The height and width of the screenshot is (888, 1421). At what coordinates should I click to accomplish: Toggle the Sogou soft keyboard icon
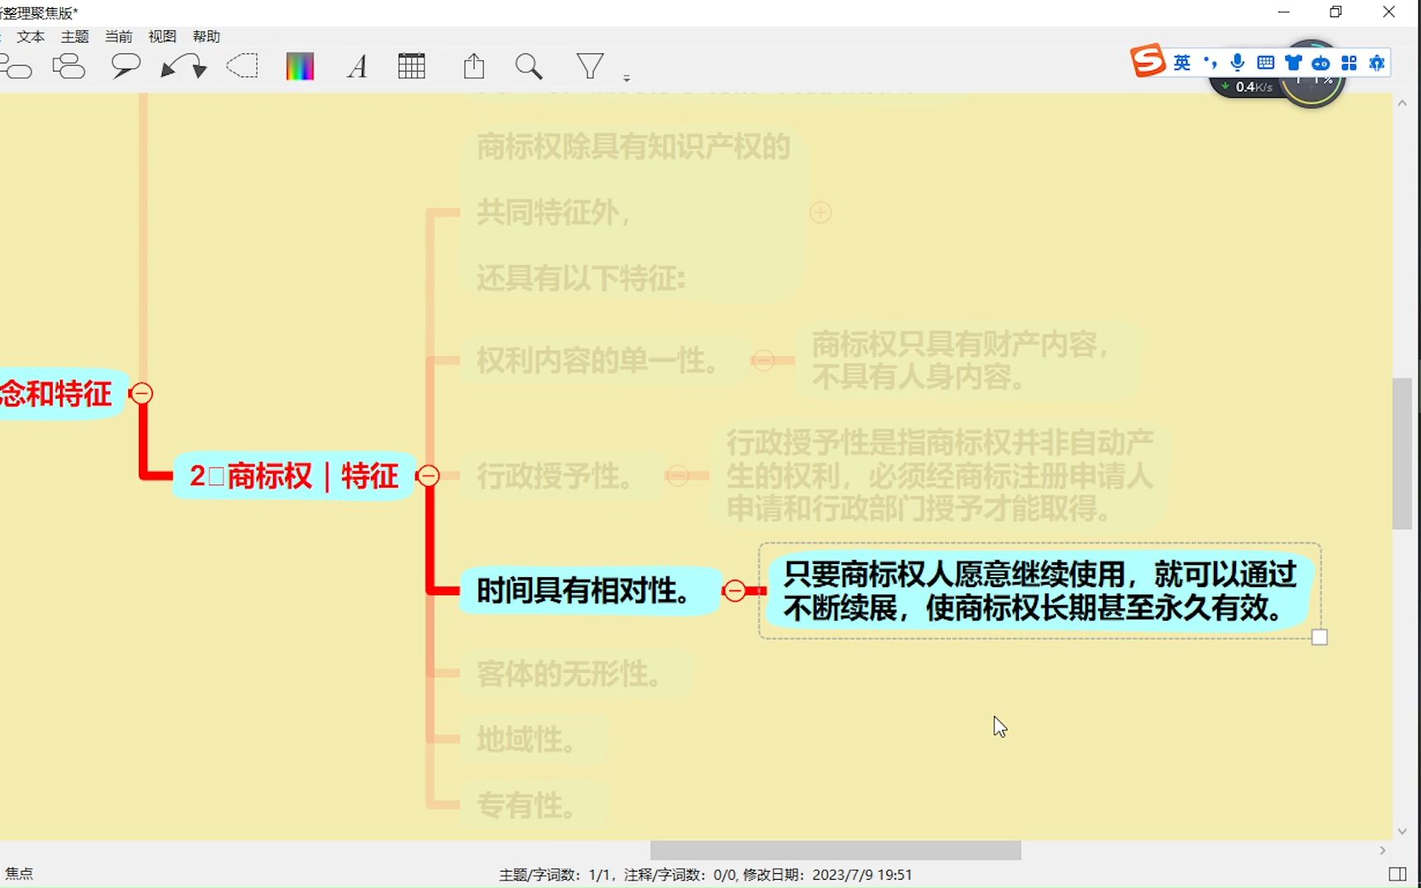(x=1264, y=62)
